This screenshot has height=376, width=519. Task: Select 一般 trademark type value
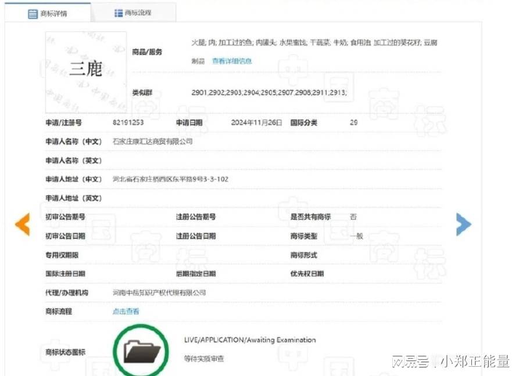pos(356,236)
